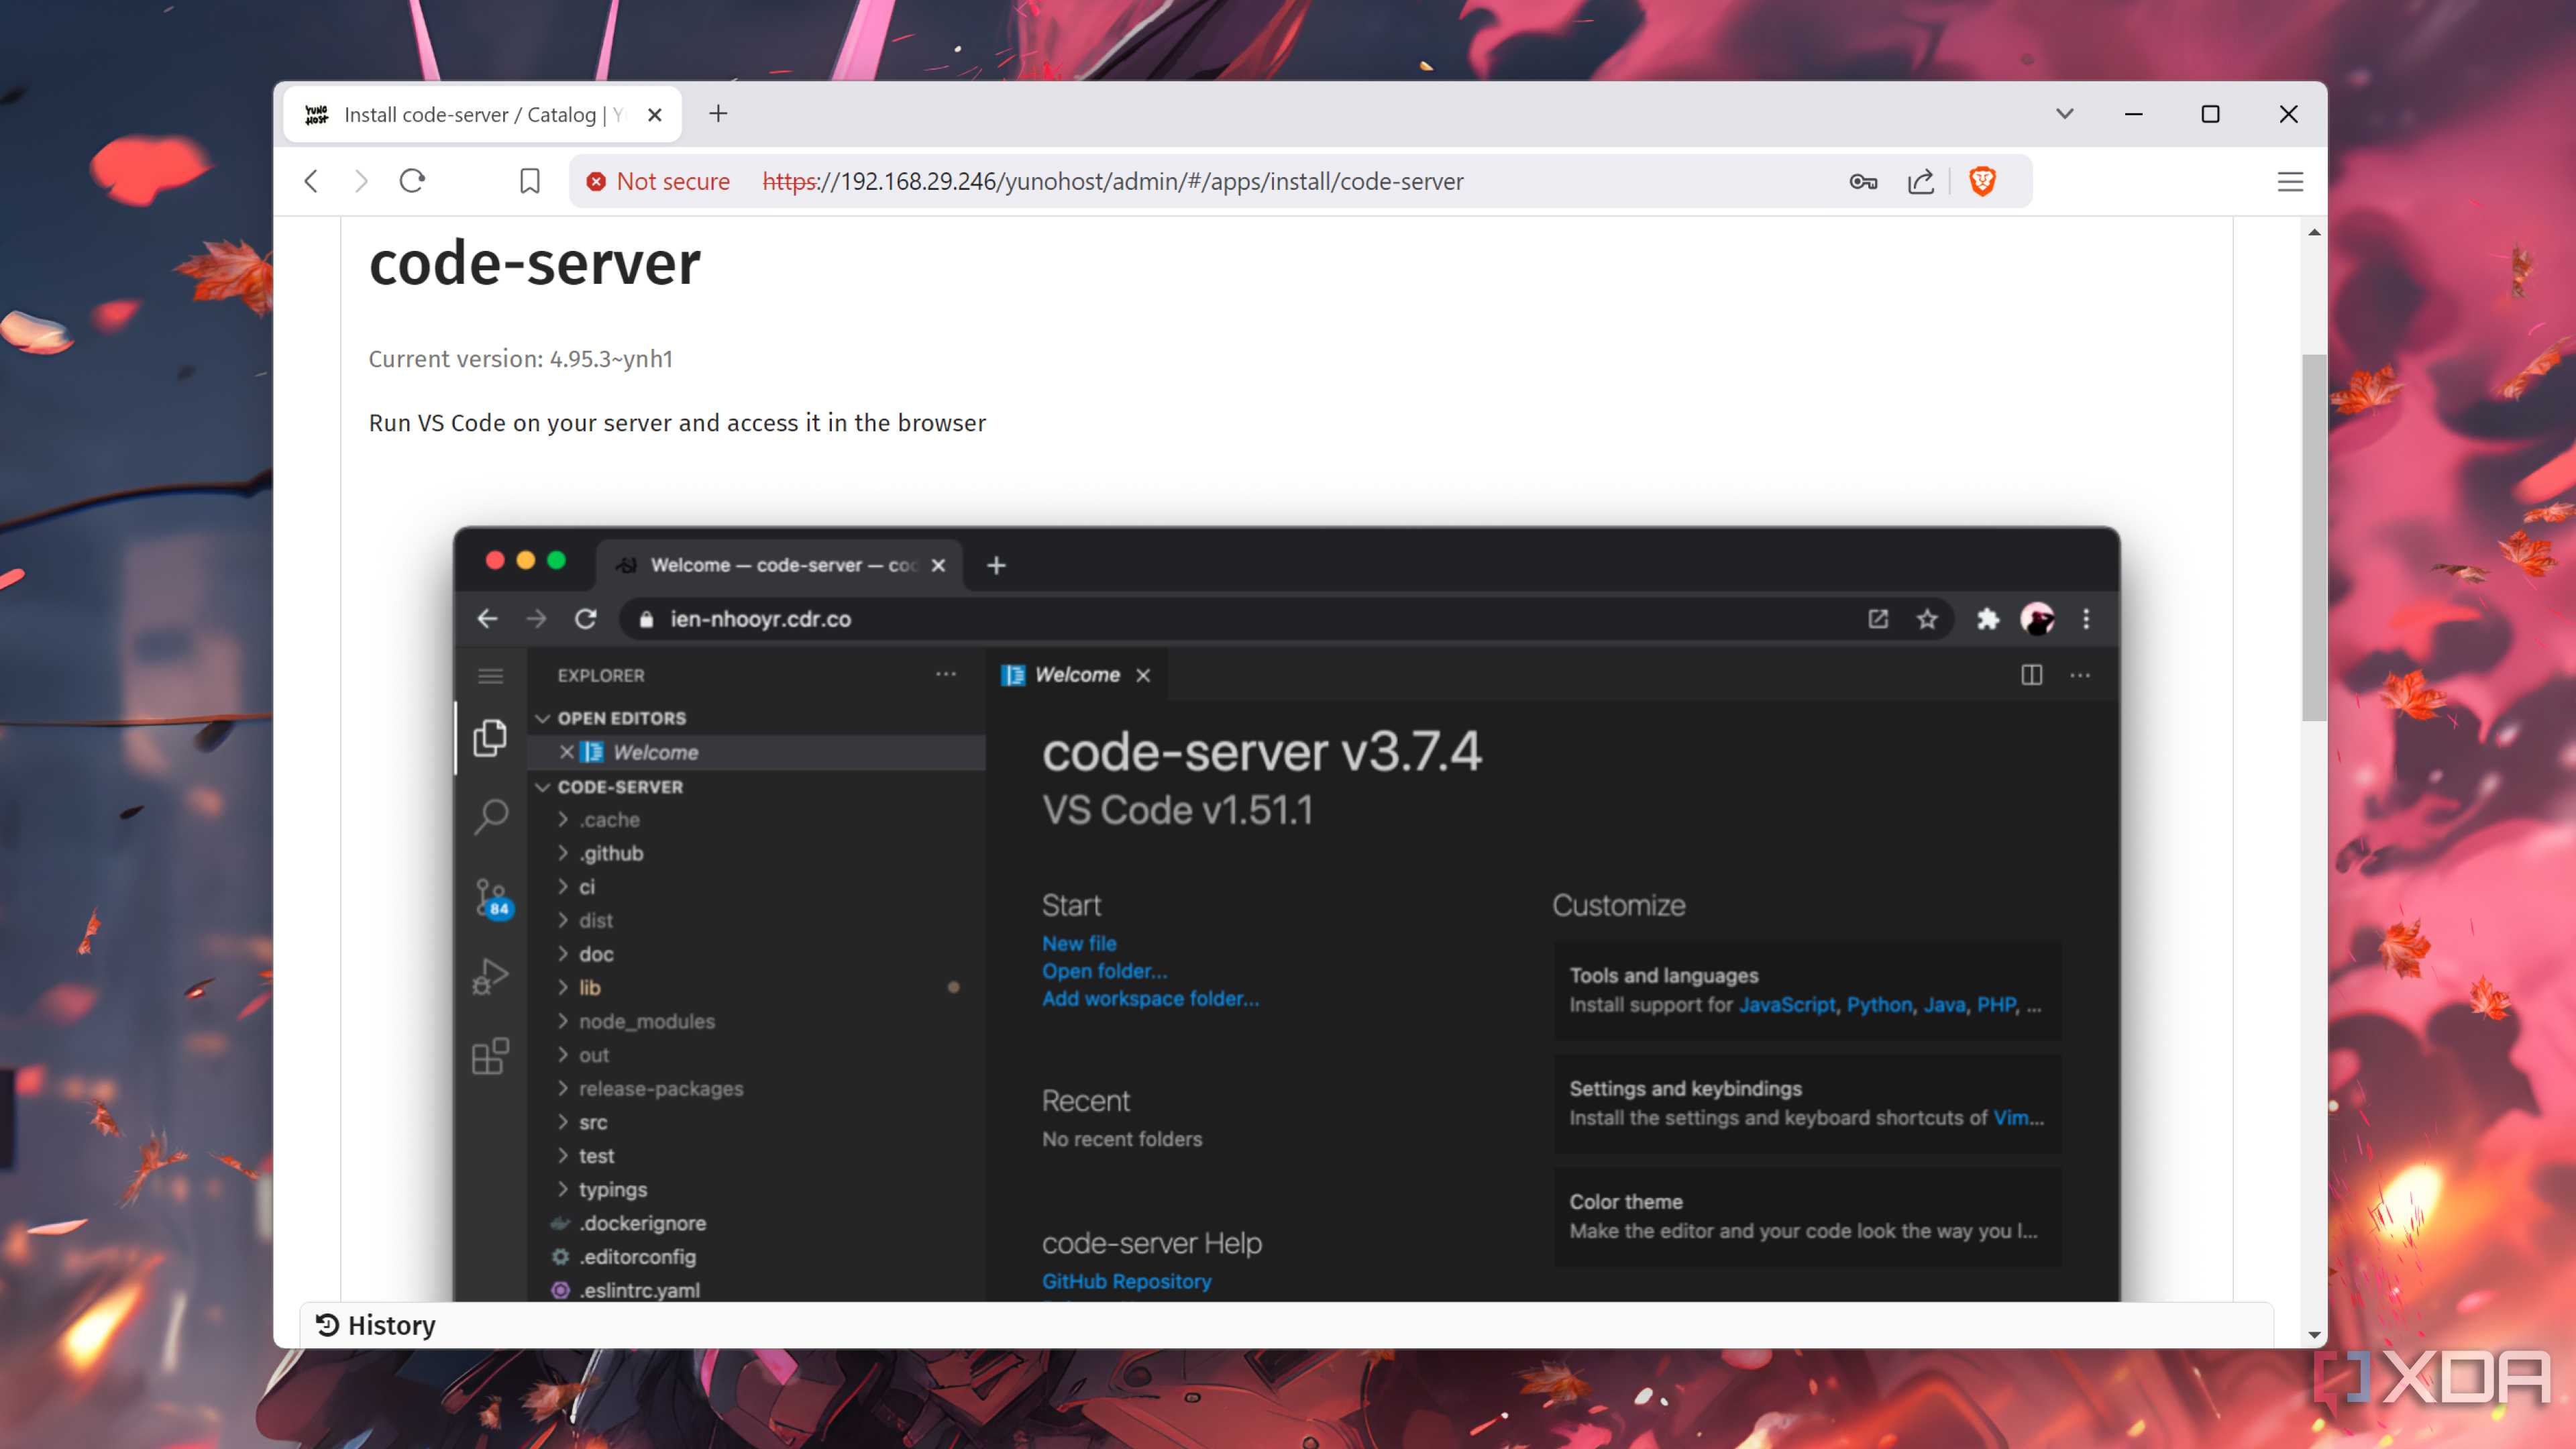The image size is (2576, 1449).
Task: Open a new browser tab
Action: point(718,114)
